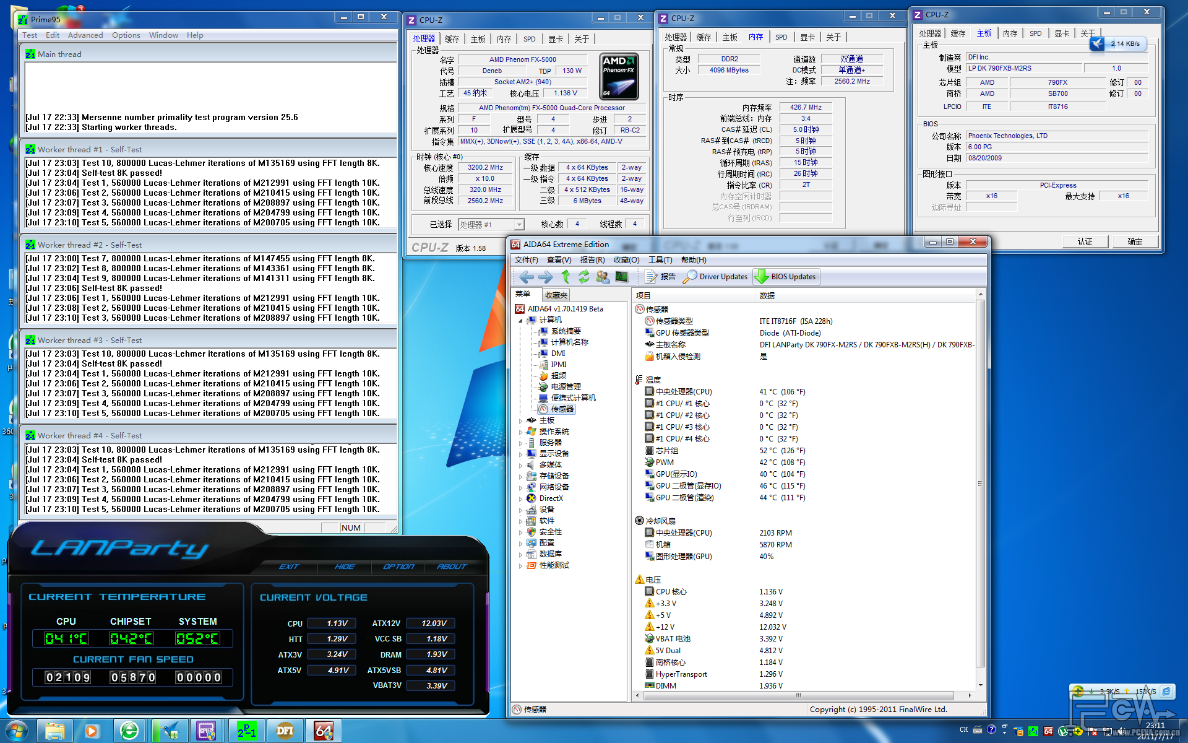Image resolution: width=1188 pixels, height=743 pixels.
Task: Click the AIDA64 horizontal scrollbar at the list bottom
Action: 803,695
